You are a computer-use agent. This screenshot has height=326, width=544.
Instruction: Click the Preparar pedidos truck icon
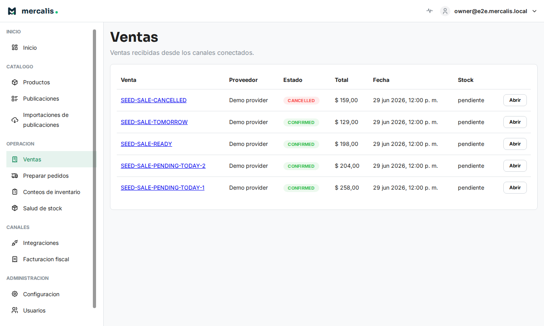(x=15, y=176)
